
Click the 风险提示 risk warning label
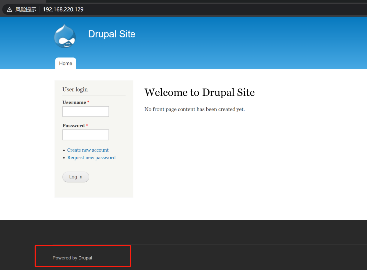(x=26, y=10)
